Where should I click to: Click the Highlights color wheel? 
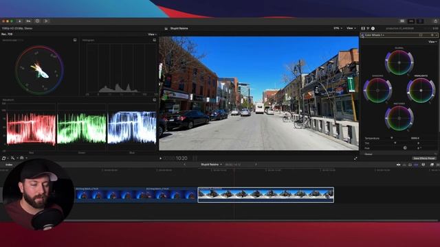pos(421,90)
